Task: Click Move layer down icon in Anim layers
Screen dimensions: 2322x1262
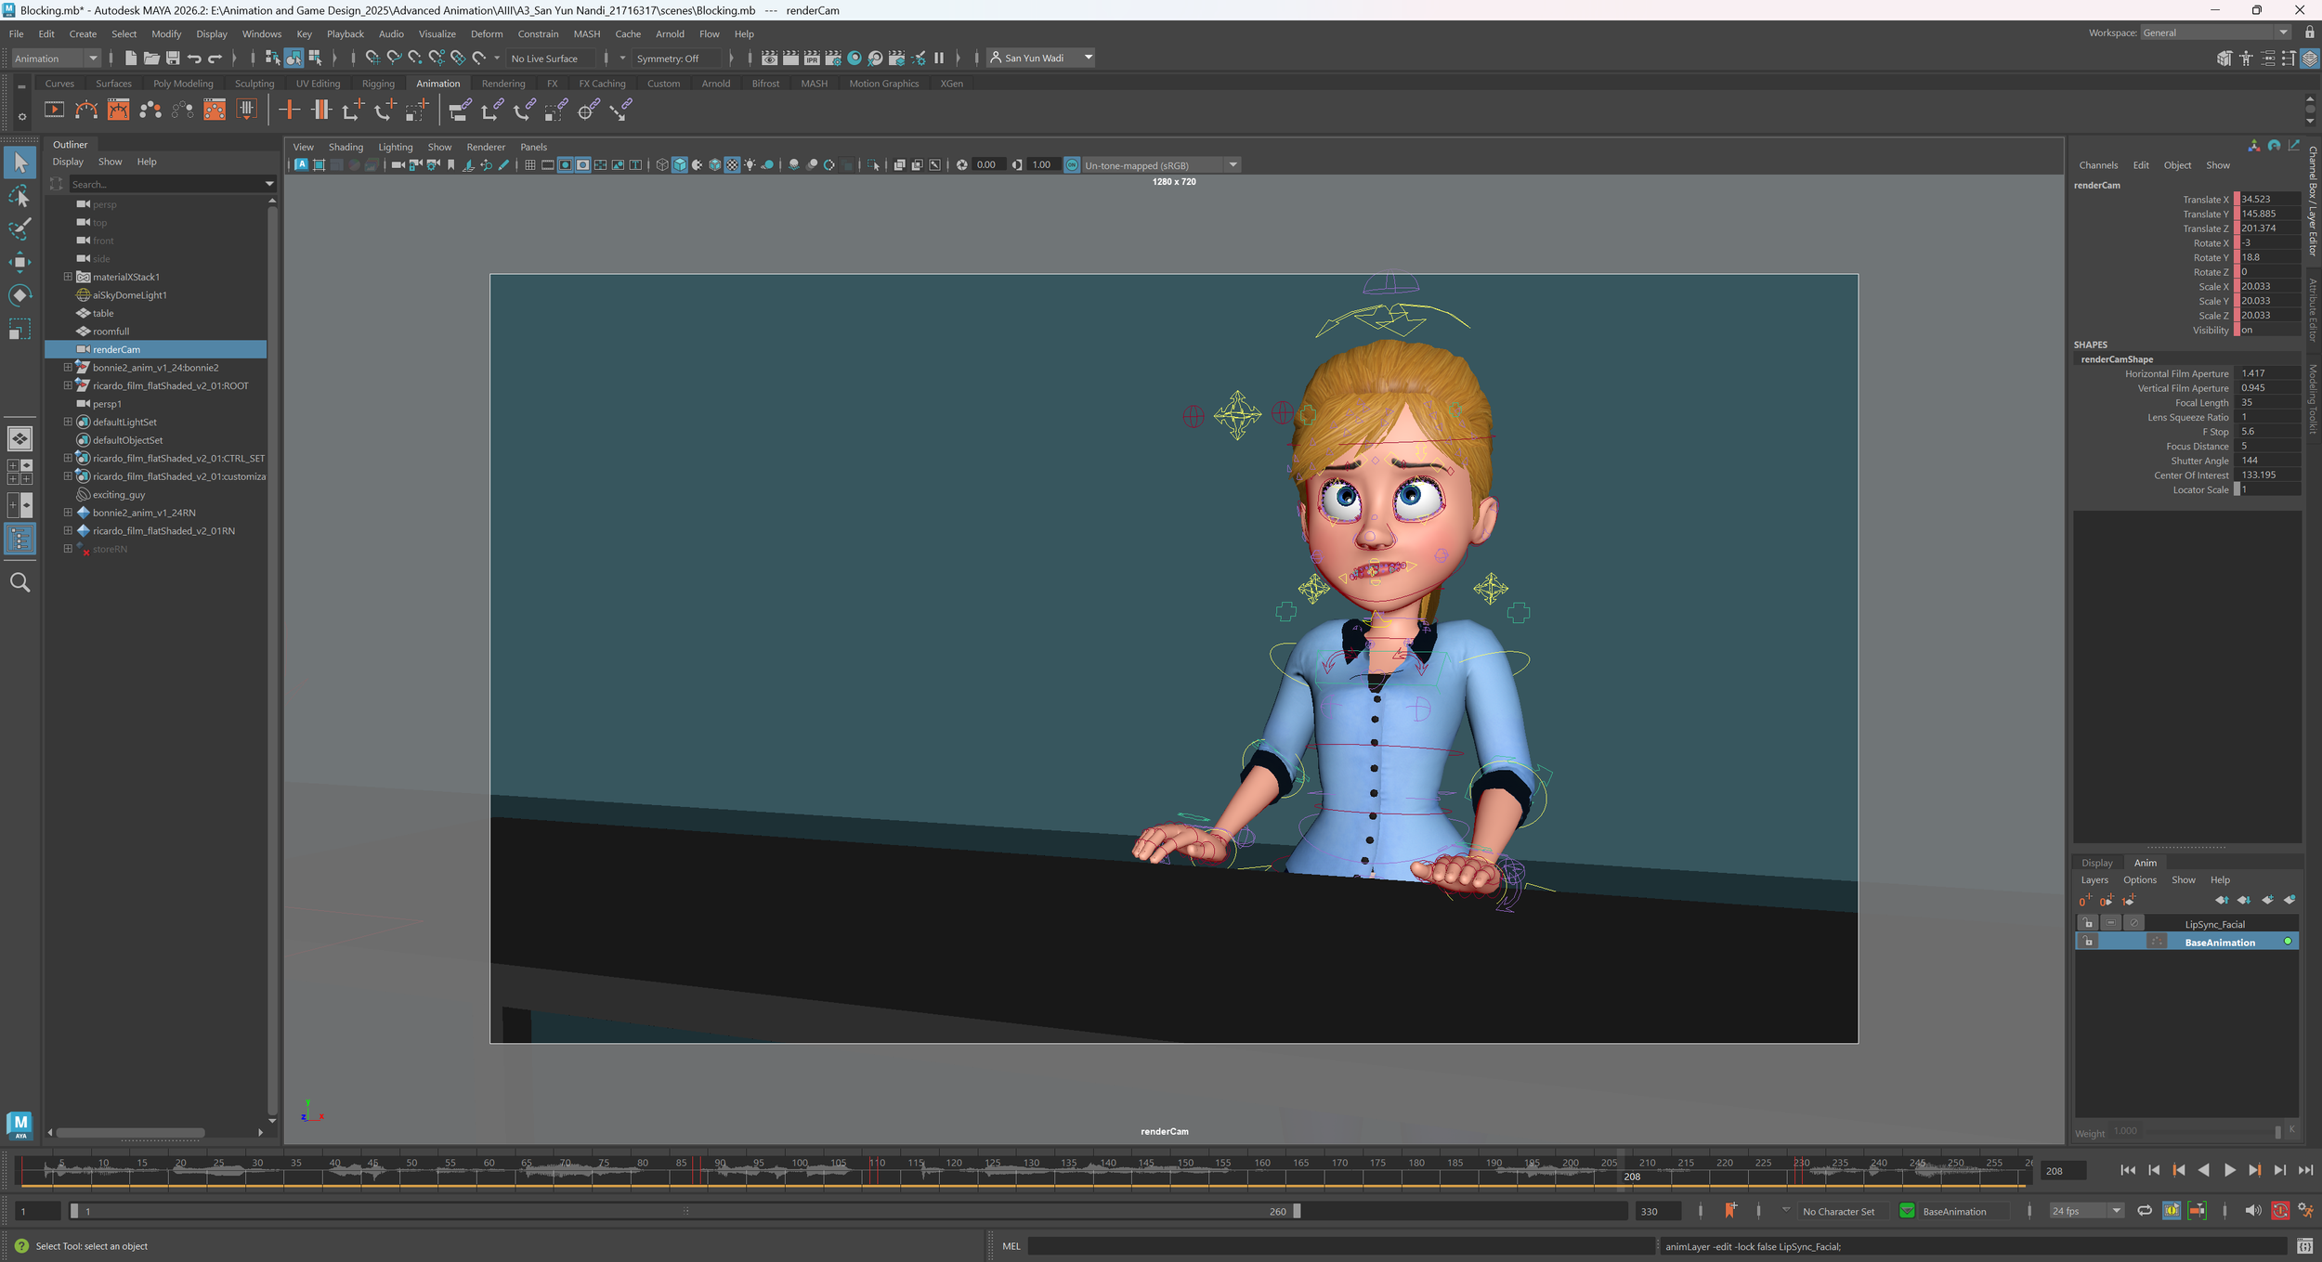Action: pyautogui.click(x=2244, y=900)
